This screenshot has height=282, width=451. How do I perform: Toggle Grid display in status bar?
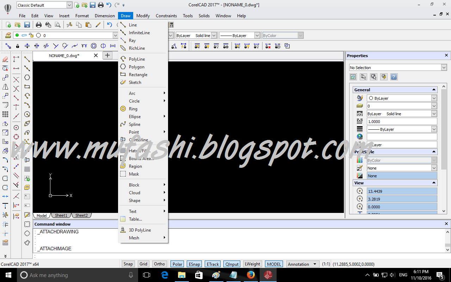(143, 264)
